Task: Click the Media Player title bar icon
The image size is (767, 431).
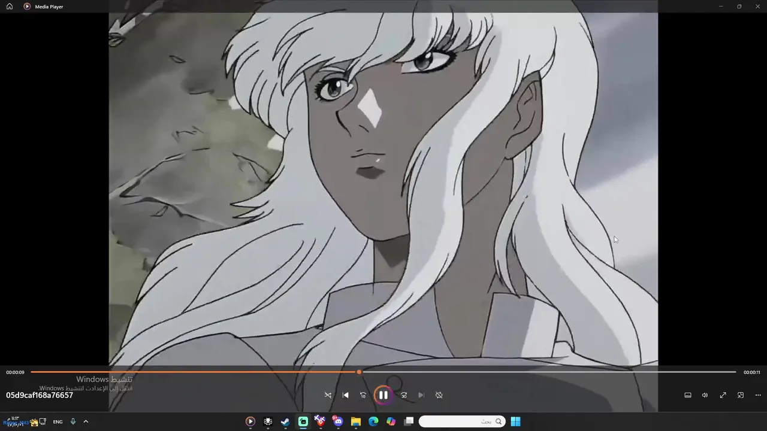Action: pos(27,6)
